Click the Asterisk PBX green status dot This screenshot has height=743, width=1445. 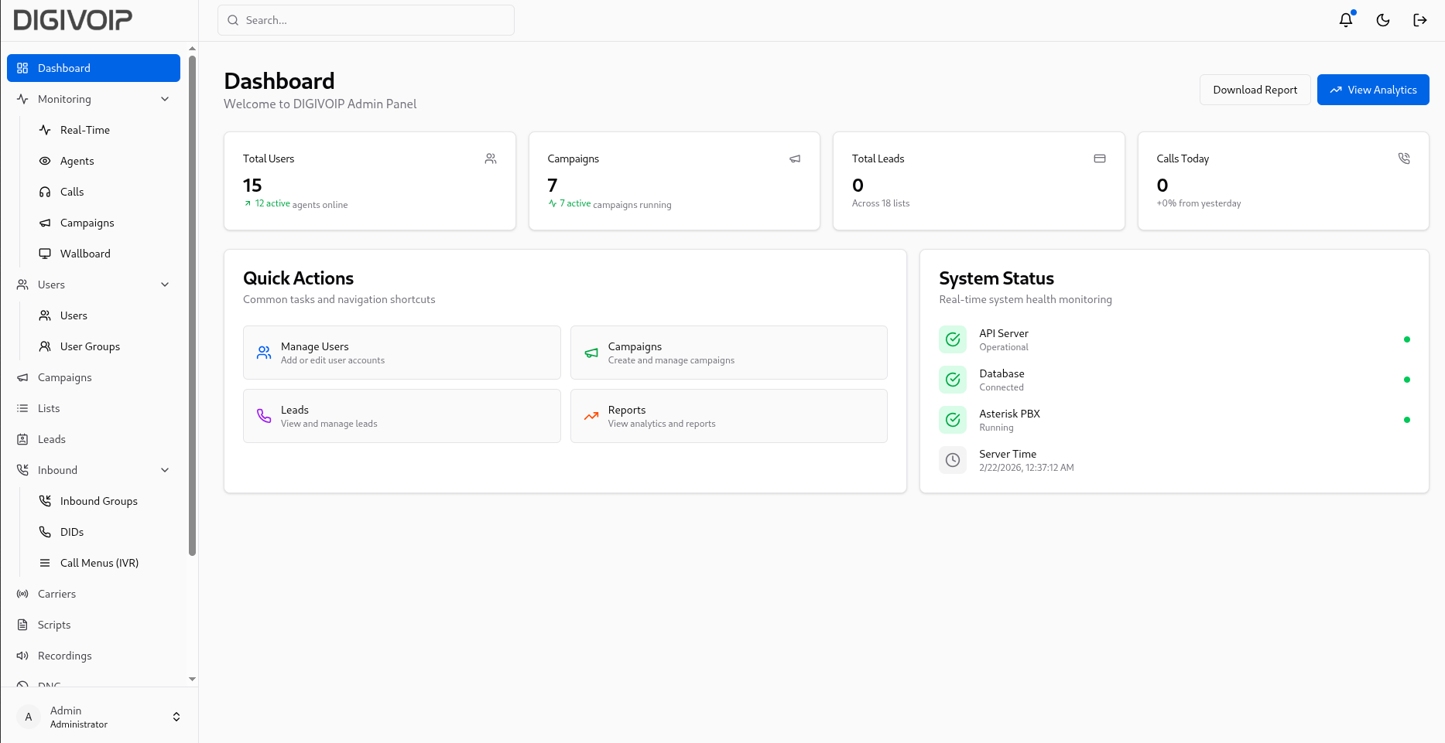tap(1407, 420)
